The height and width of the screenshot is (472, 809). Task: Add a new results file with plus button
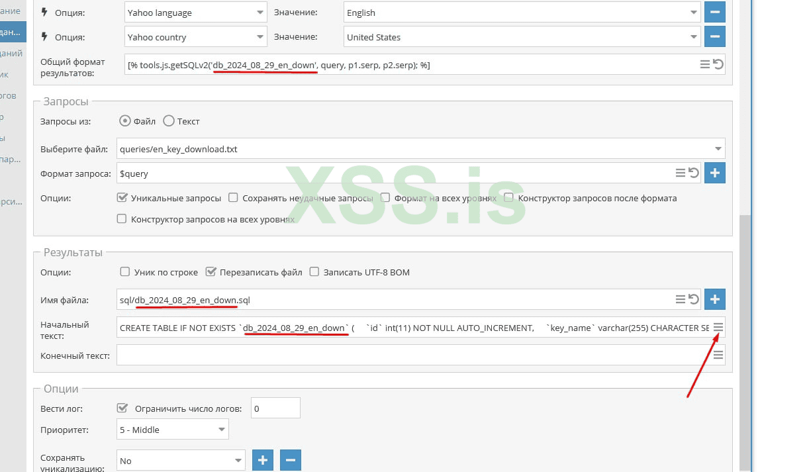(x=715, y=299)
